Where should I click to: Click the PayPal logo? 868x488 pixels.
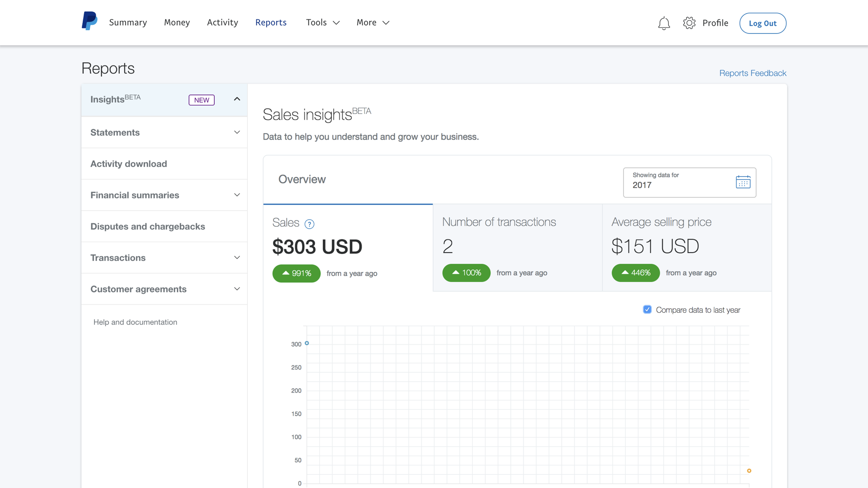point(89,21)
